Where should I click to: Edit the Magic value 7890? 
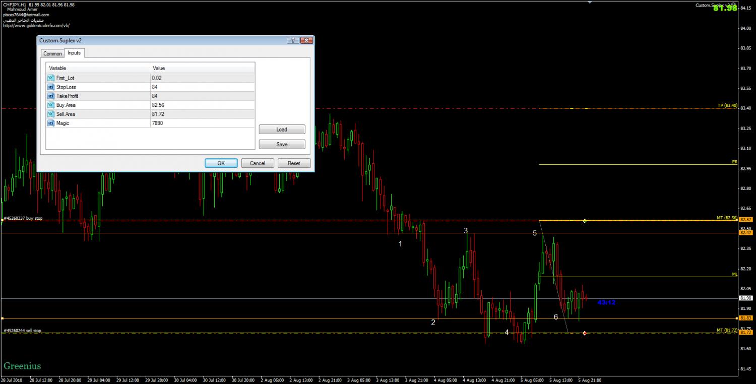click(203, 123)
